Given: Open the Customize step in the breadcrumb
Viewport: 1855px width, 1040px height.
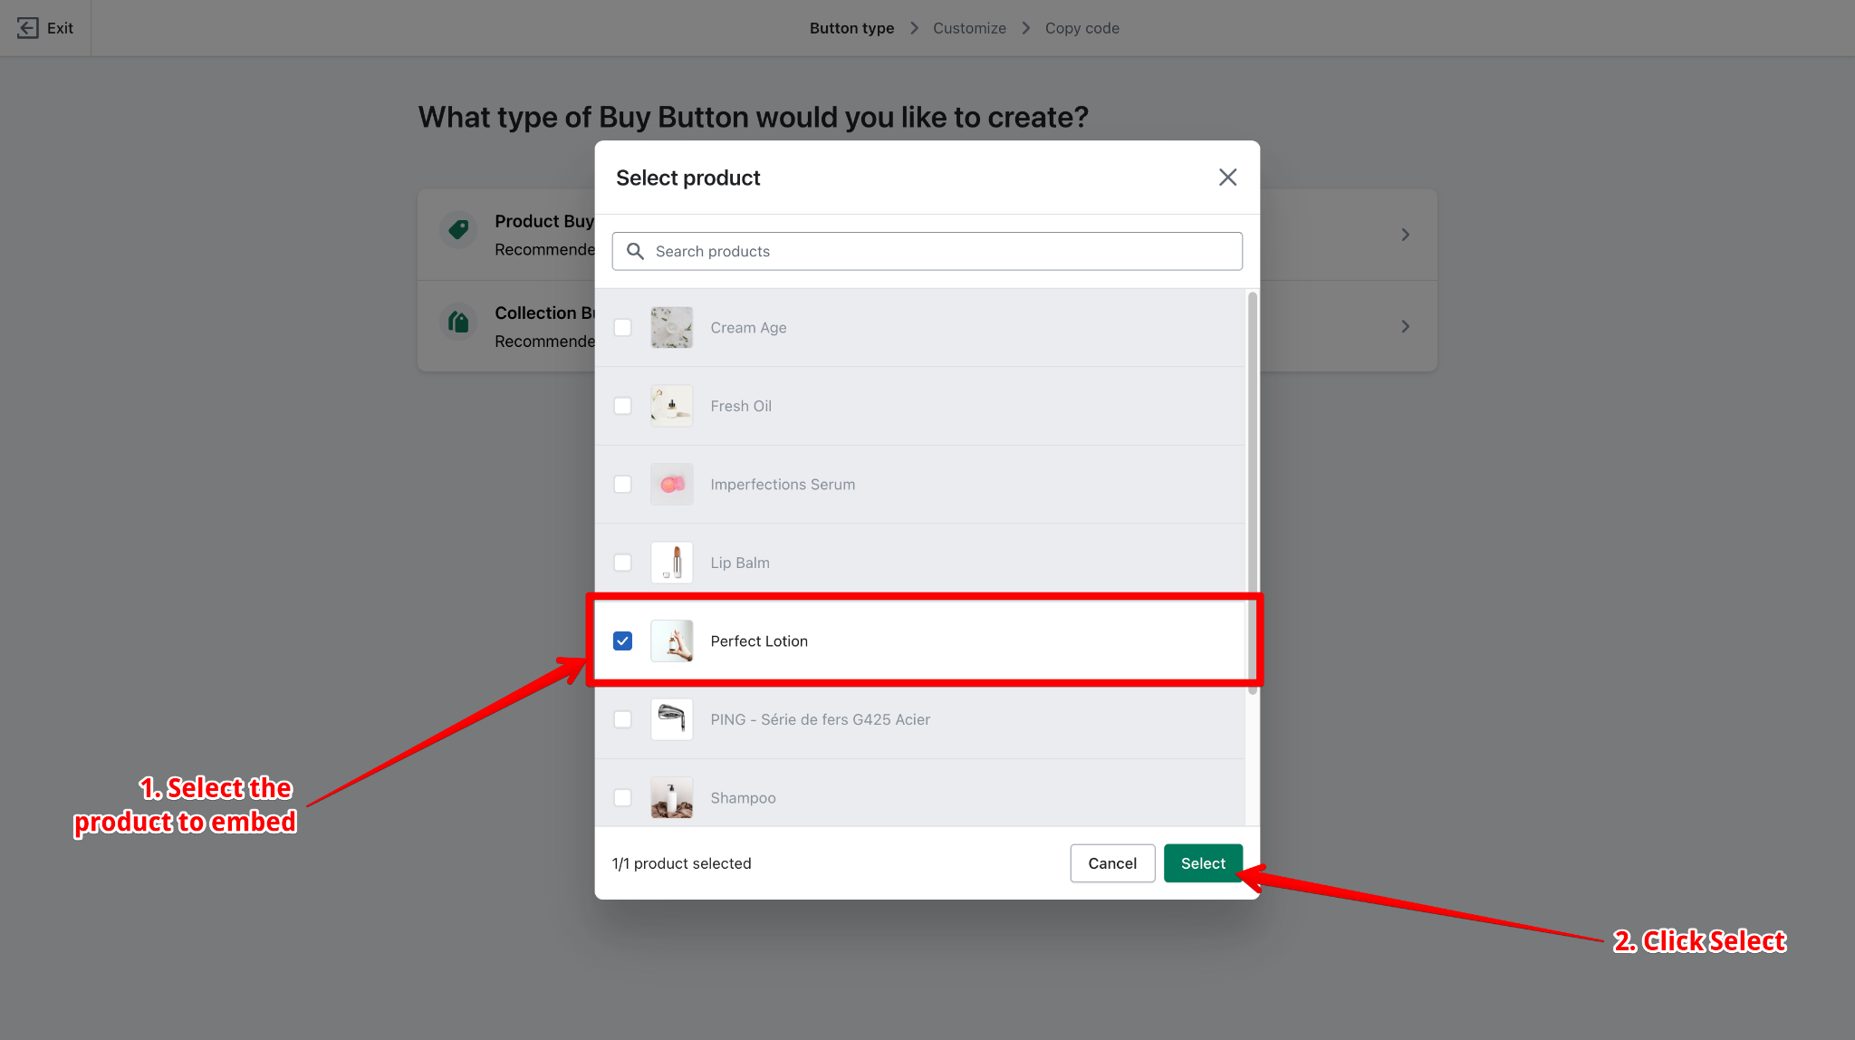Looking at the screenshot, I should [x=969, y=27].
